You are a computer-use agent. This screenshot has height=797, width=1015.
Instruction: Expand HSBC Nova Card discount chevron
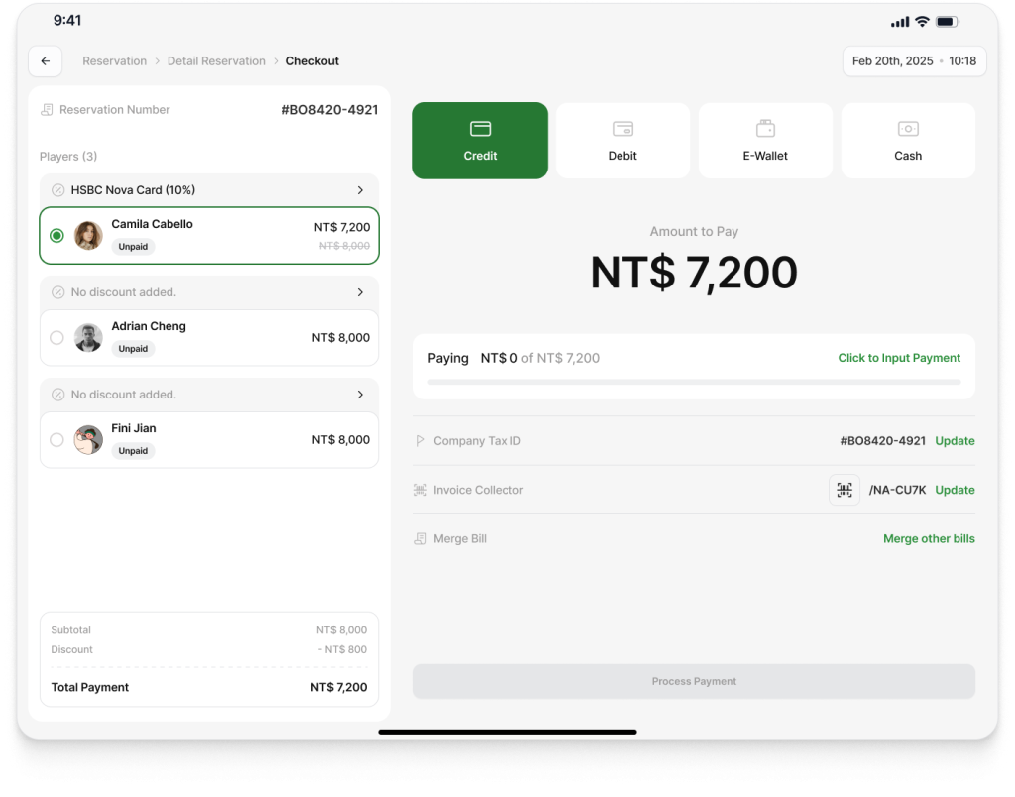(360, 189)
